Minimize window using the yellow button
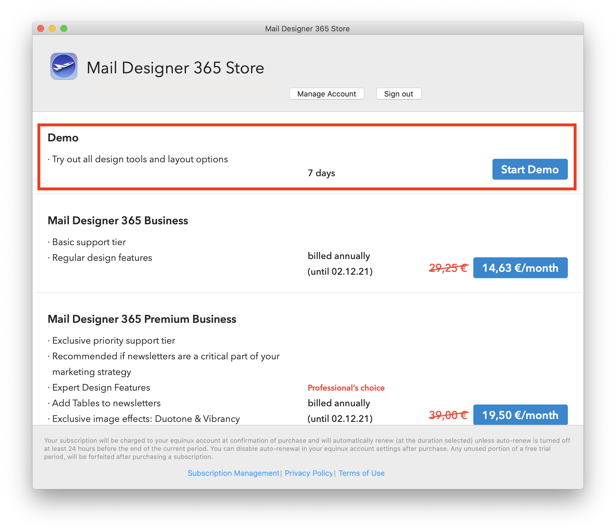616x532 pixels. tap(52, 28)
